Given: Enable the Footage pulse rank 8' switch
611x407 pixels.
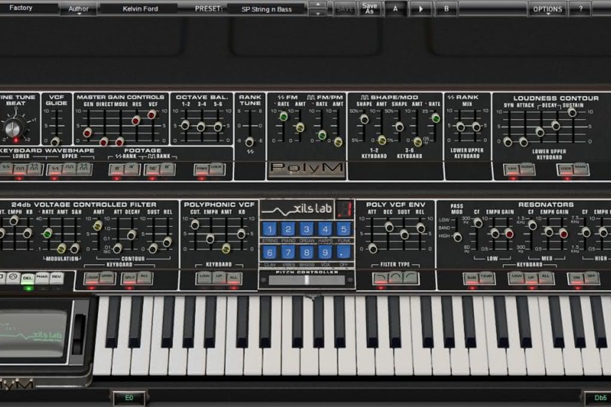Looking at the screenshot, I should click(x=167, y=169).
